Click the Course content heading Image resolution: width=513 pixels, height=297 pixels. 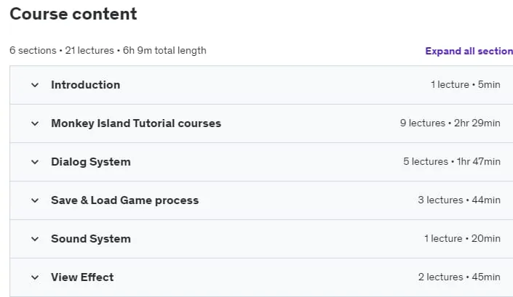[73, 14]
